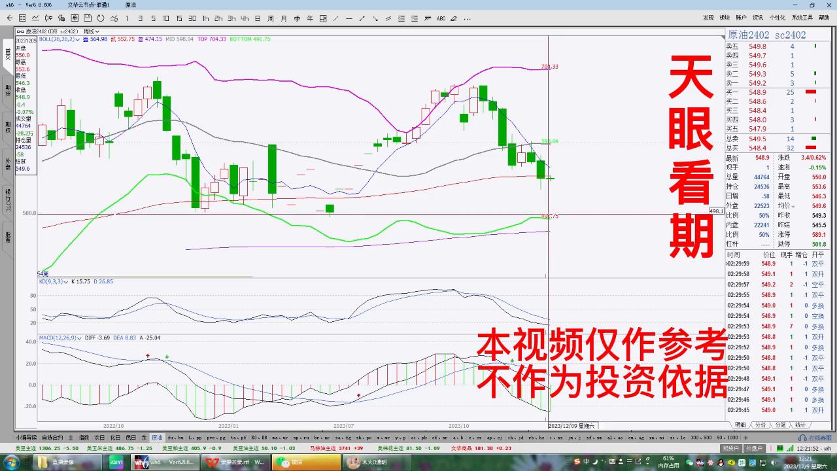
Task: Click the refresh circular arrow icon
Action: point(101,18)
